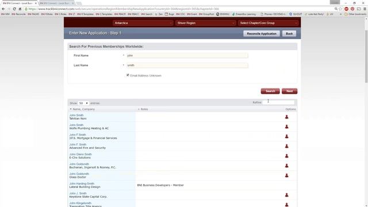368x207 pixels.
Task: Change the Show entries count dropdown
Action: (83, 103)
